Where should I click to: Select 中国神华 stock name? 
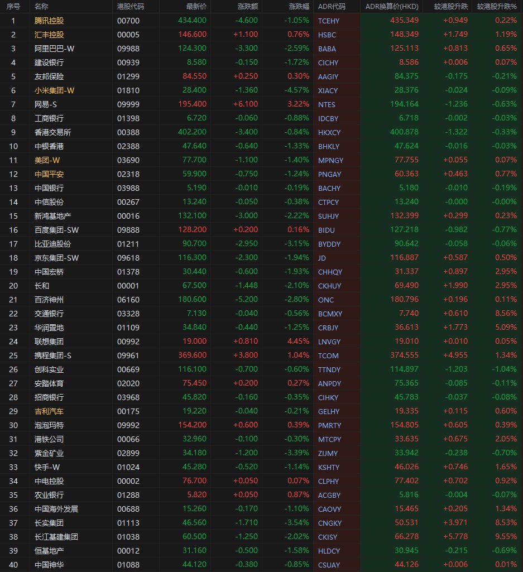49,565
